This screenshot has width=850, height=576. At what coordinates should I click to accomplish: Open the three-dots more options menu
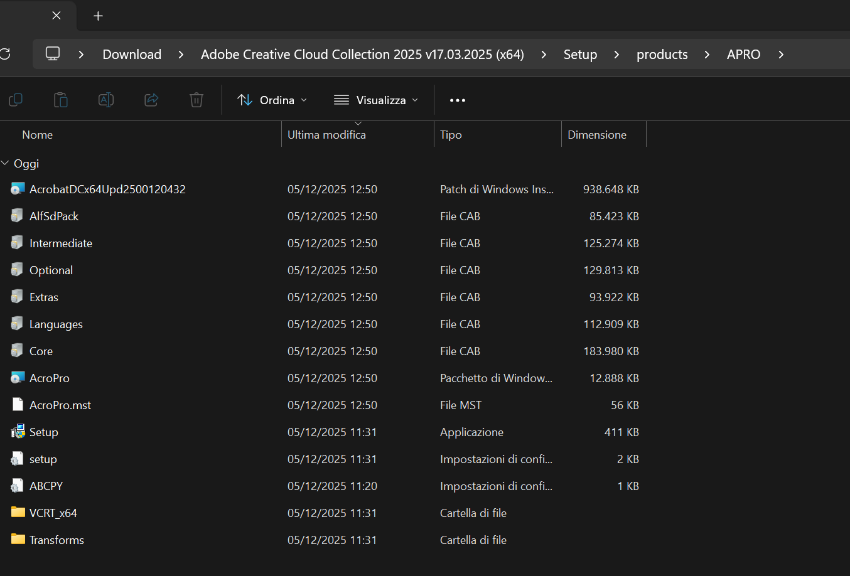(x=458, y=100)
